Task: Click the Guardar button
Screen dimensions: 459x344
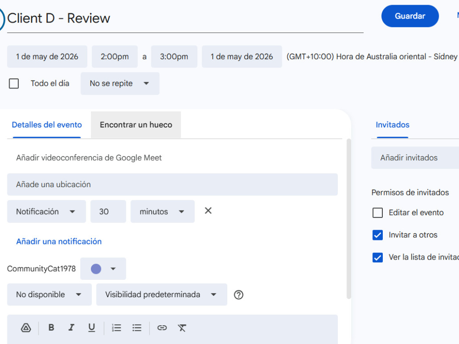Action: [x=410, y=16]
